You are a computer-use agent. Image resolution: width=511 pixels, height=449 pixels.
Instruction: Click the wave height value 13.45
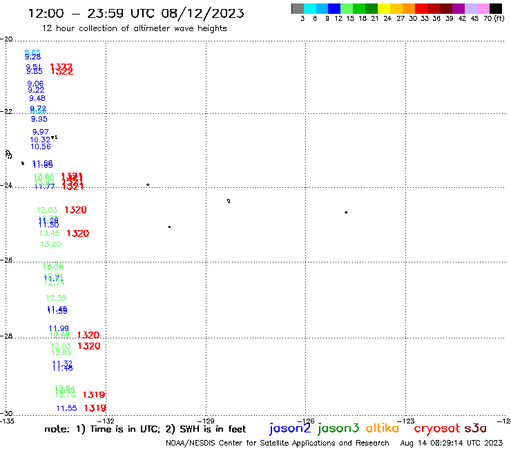(x=49, y=233)
